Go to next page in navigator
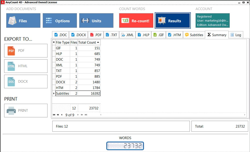This screenshot has height=152, width=250. [x=82, y=115]
